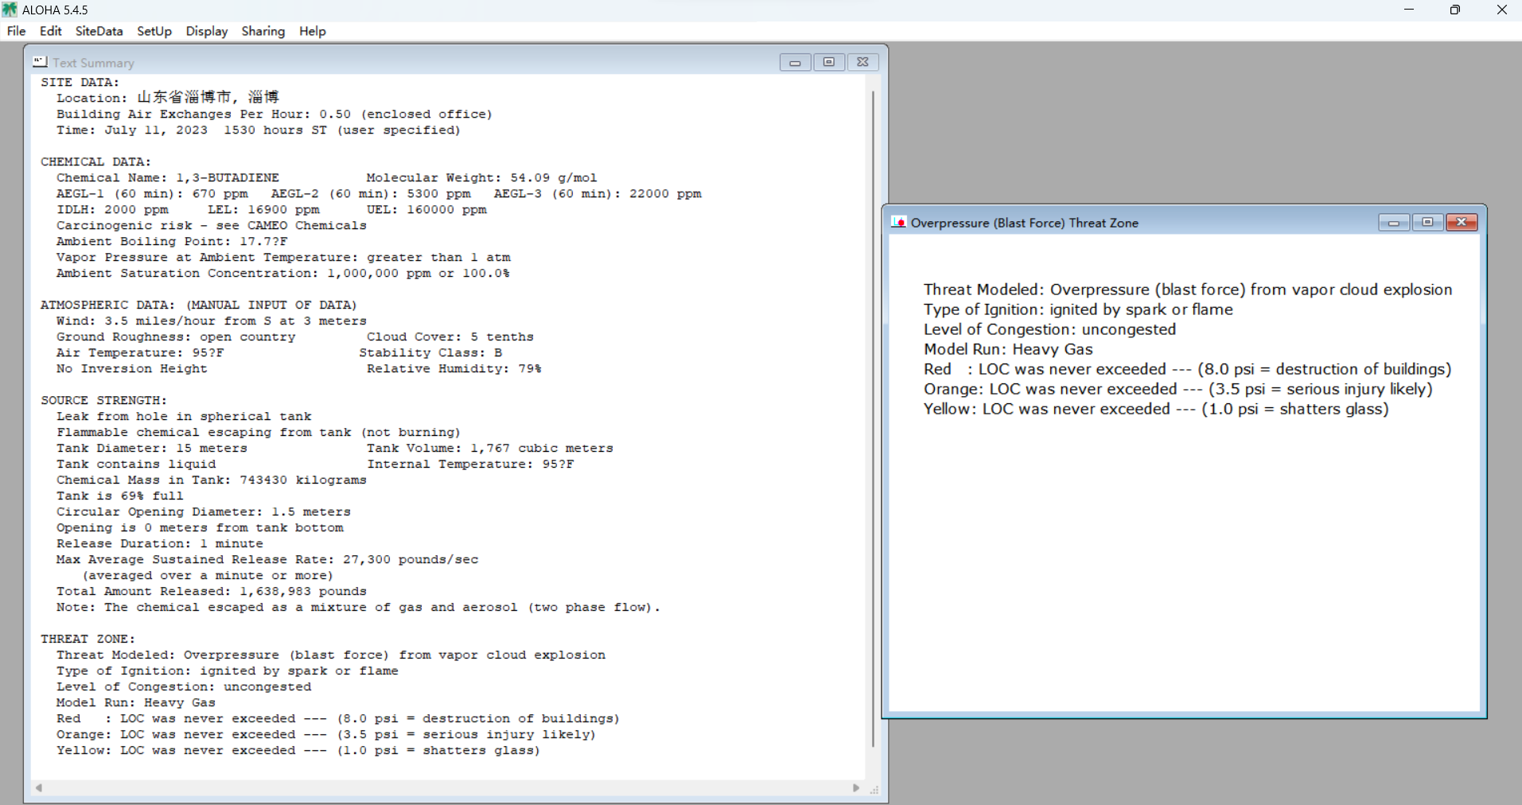Click "Chemical Name: 1,3-BUTADIENE" text
The height and width of the screenshot is (805, 1522).
pos(168,177)
